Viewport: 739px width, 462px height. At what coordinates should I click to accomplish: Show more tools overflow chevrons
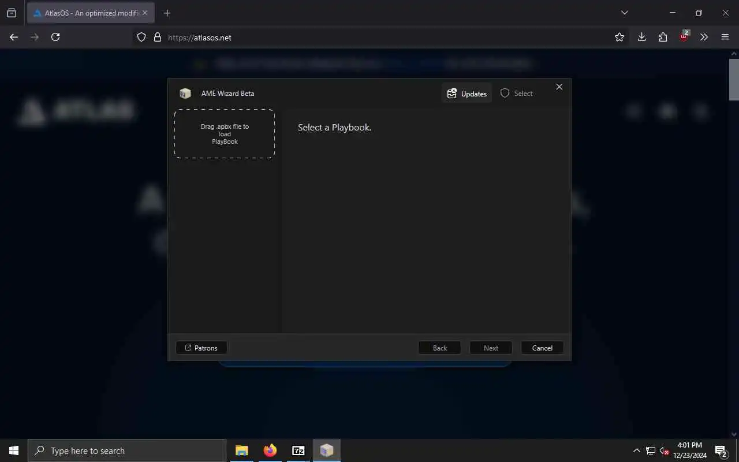(x=704, y=37)
